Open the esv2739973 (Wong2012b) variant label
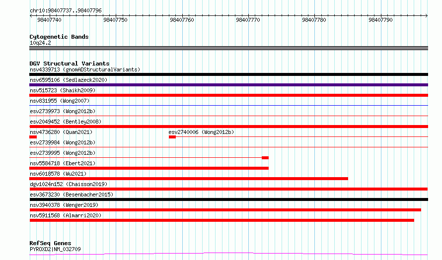Viewport: 442px width, 260px height. (x=63, y=111)
